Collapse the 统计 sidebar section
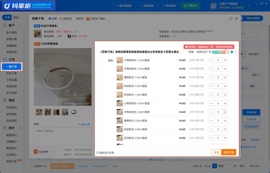Viewport: 270px width, 173px height. tap(20, 128)
